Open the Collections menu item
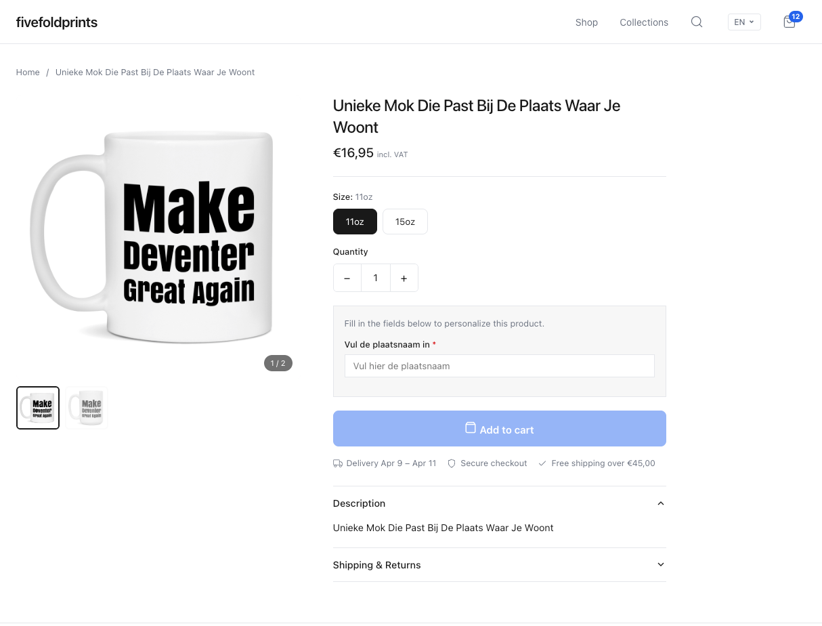The height and width of the screenshot is (626, 822). (x=644, y=22)
